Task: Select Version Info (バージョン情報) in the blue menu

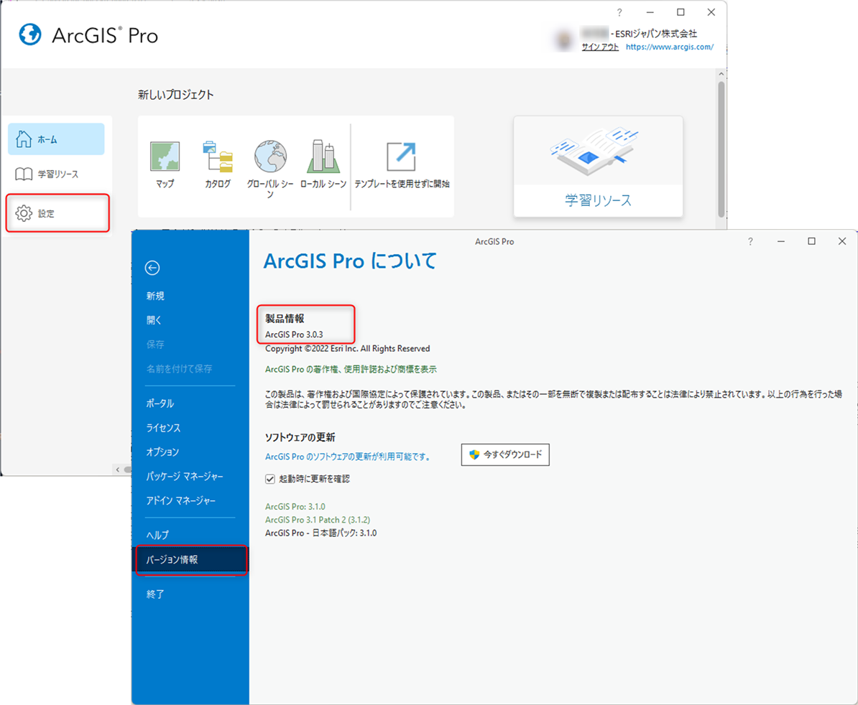Action: point(191,560)
